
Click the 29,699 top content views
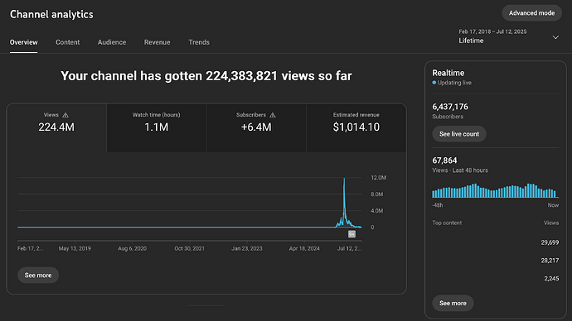tap(550, 242)
